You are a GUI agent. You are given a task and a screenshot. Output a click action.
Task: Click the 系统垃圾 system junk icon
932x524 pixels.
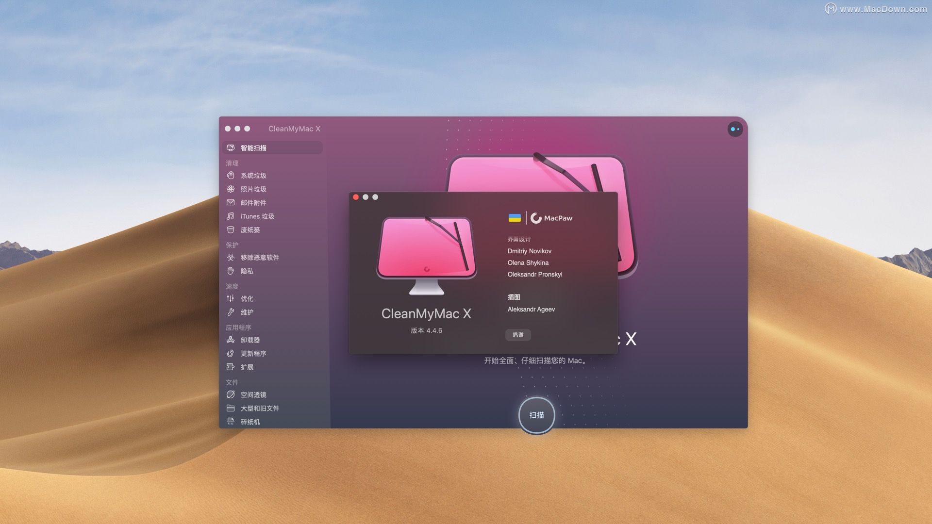click(231, 175)
